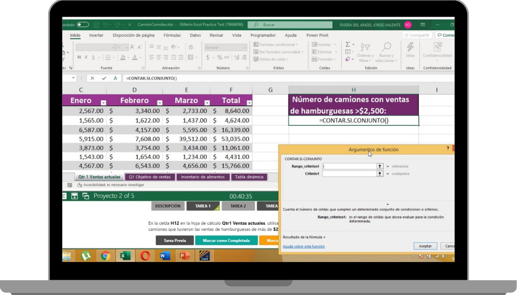Select the TAREA 2 tab
Image resolution: width=517 pixels, height=295 pixels.
point(238,206)
